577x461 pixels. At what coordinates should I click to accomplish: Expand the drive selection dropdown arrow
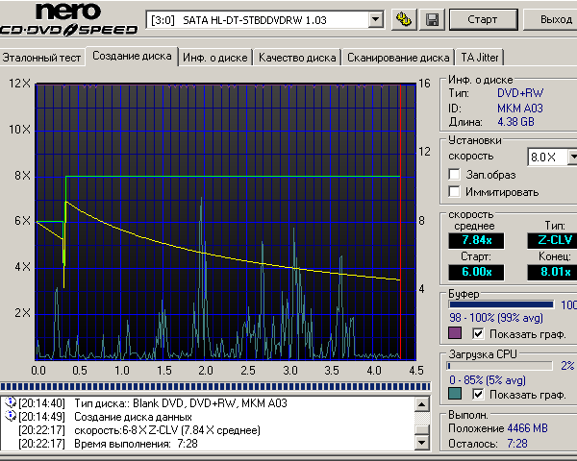tap(375, 19)
